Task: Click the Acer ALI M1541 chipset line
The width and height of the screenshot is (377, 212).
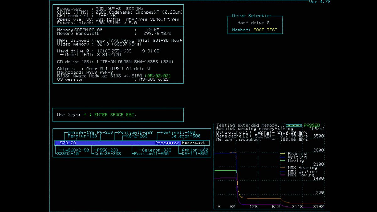Action: pyautogui.click(x=104, y=68)
